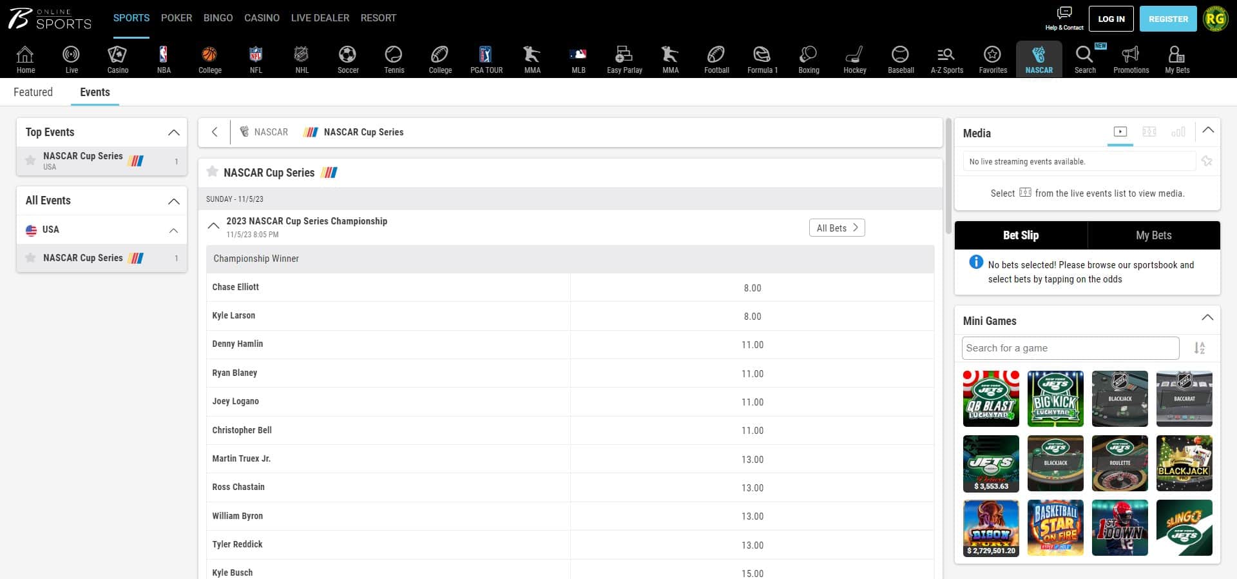The height and width of the screenshot is (579, 1237).
Task: Open All Bets for the championship
Action: point(837,228)
